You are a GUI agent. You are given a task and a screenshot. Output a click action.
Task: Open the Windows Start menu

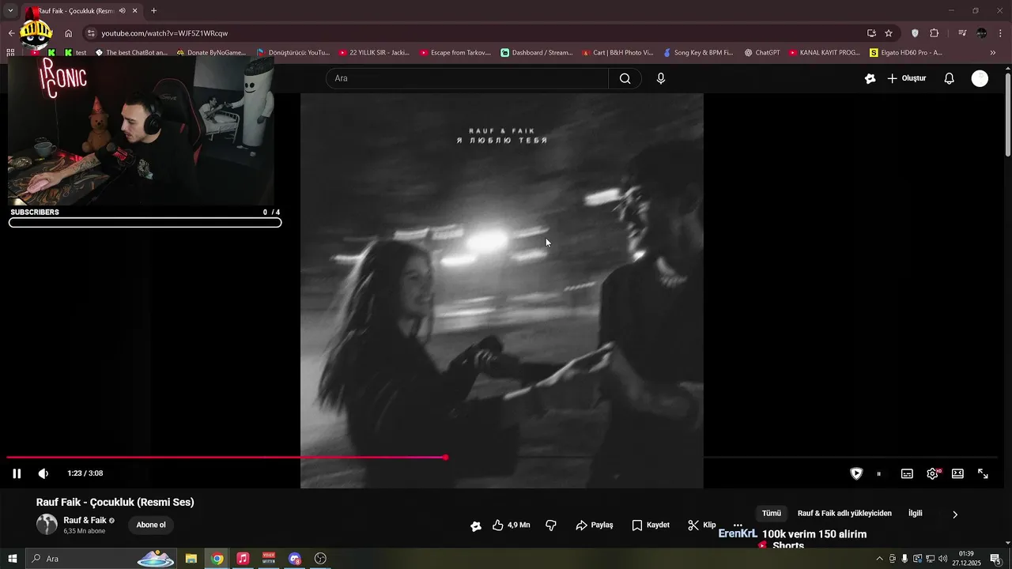point(13,559)
